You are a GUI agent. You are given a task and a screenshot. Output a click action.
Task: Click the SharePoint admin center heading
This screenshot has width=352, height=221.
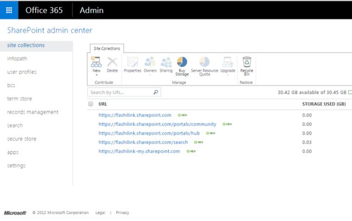pos(50,30)
